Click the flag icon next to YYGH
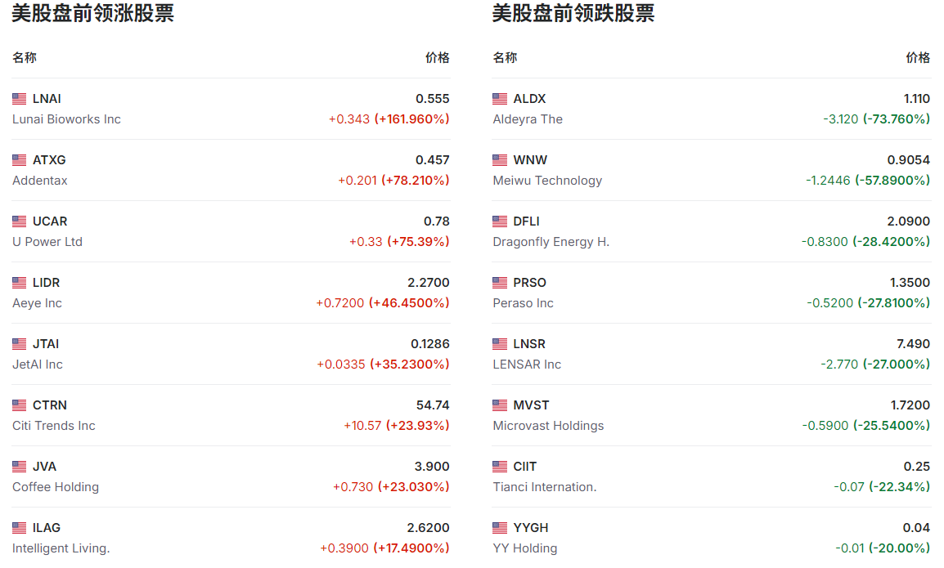 click(500, 528)
